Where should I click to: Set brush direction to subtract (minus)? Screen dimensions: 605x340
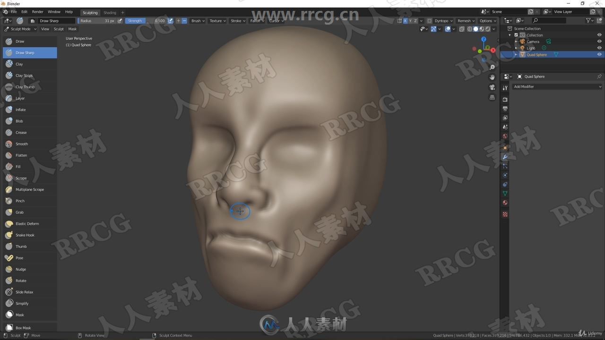coord(184,21)
